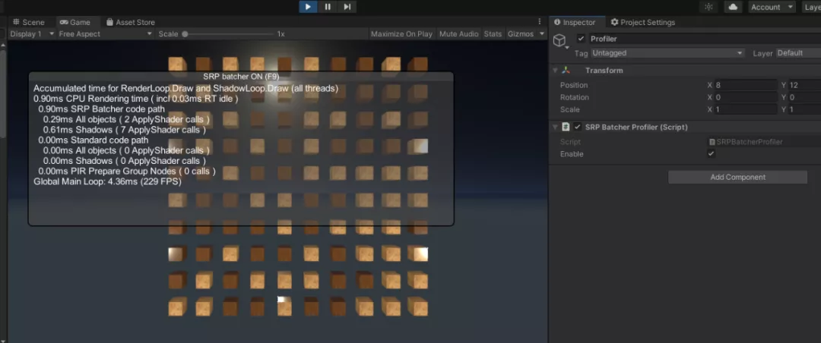Screen dimensions: 821x343
Task: Collapse the Transform component foldout
Action: [555, 71]
